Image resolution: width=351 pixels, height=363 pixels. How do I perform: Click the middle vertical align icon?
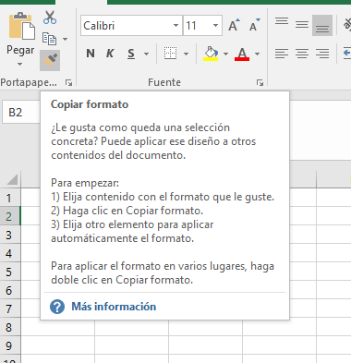click(x=302, y=24)
